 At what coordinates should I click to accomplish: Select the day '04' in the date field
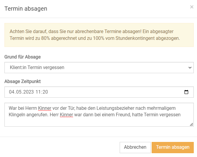click(12, 92)
